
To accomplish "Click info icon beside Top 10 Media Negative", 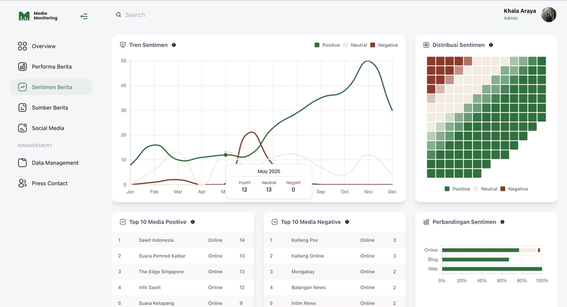I will click(347, 222).
